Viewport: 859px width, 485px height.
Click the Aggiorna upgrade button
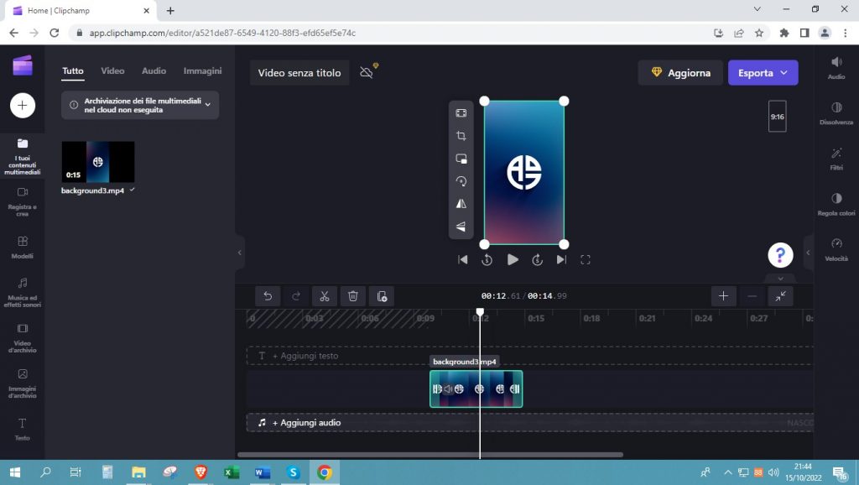point(680,73)
